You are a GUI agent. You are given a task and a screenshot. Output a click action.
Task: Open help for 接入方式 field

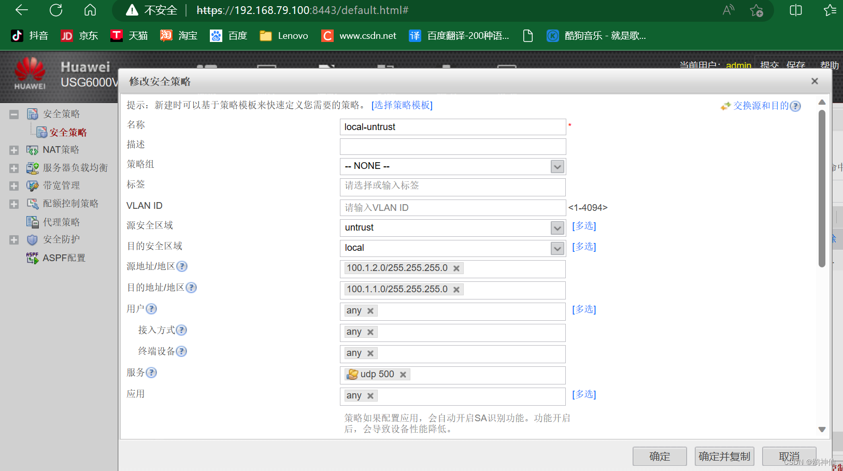181,330
